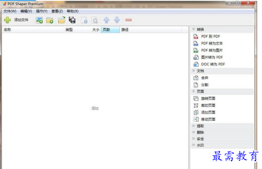Expand the 安全 section

tap(222, 139)
